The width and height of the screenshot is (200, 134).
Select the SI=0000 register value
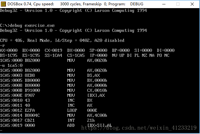[143, 50]
